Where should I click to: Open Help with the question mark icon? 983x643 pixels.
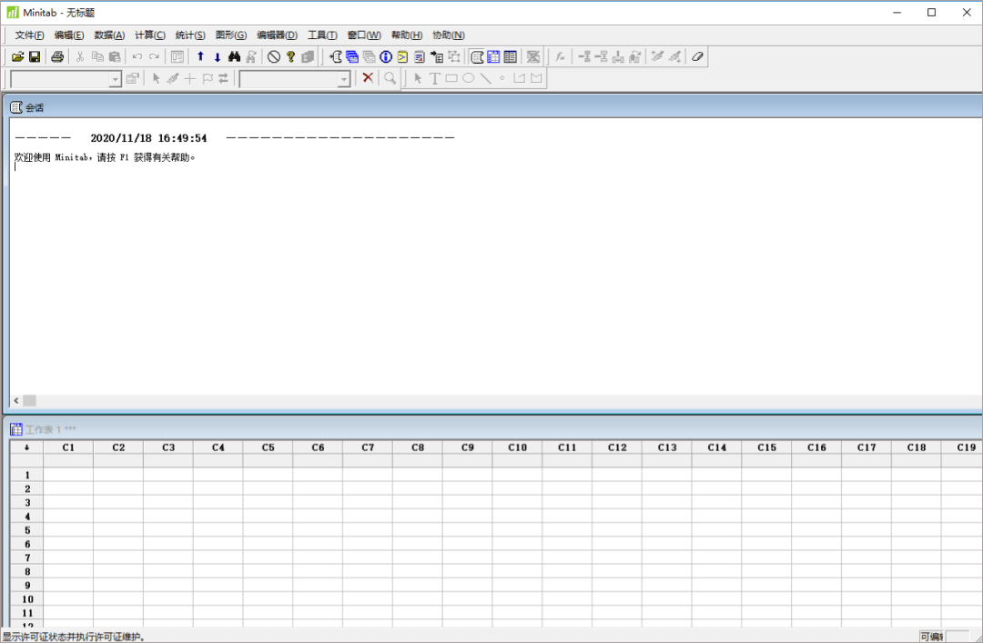click(x=291, y=57)
